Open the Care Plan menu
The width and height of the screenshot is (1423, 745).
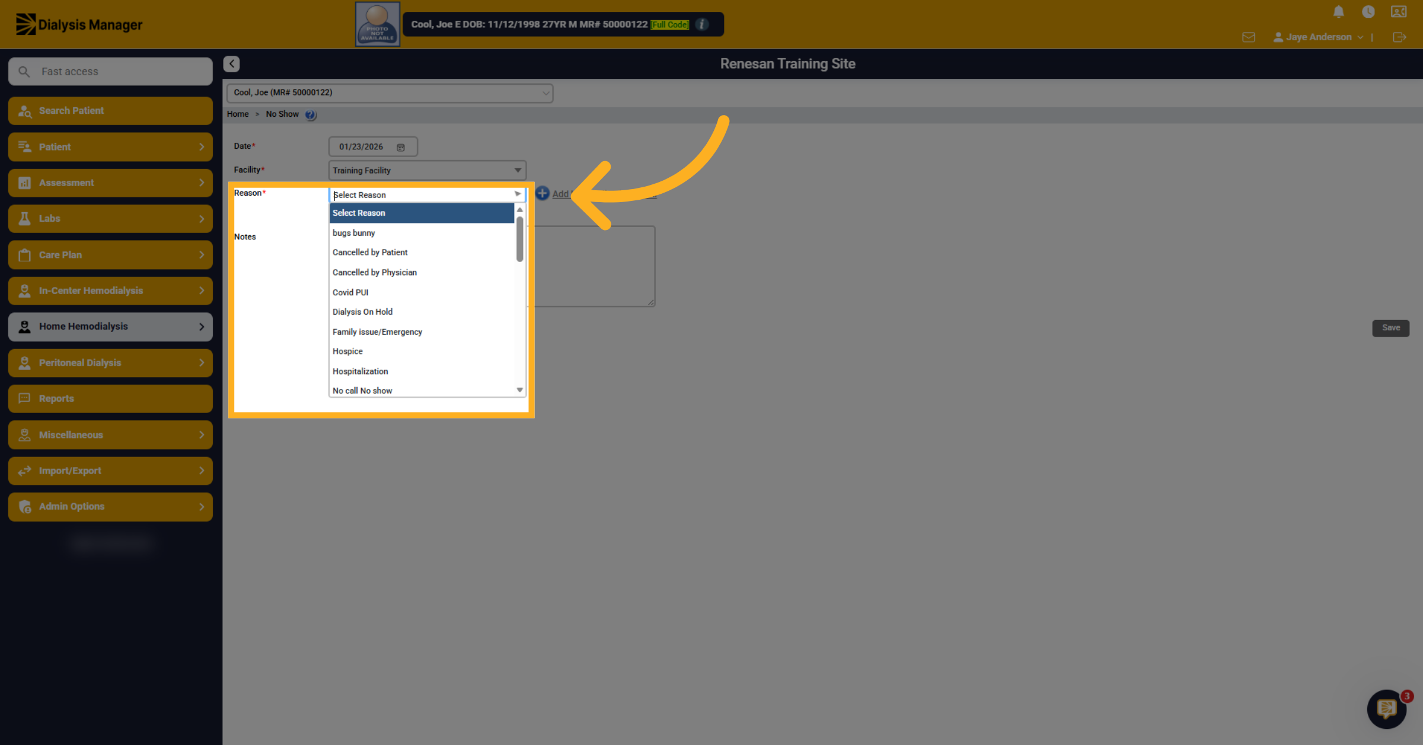click(110, 255)
